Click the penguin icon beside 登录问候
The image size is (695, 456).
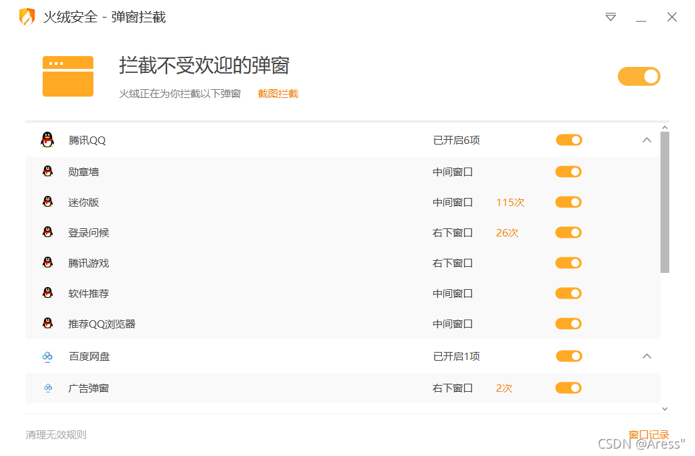pos(48,232)
